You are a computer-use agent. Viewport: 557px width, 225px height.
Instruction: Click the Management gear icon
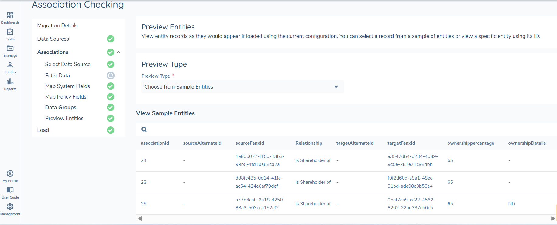coord(10,207)
